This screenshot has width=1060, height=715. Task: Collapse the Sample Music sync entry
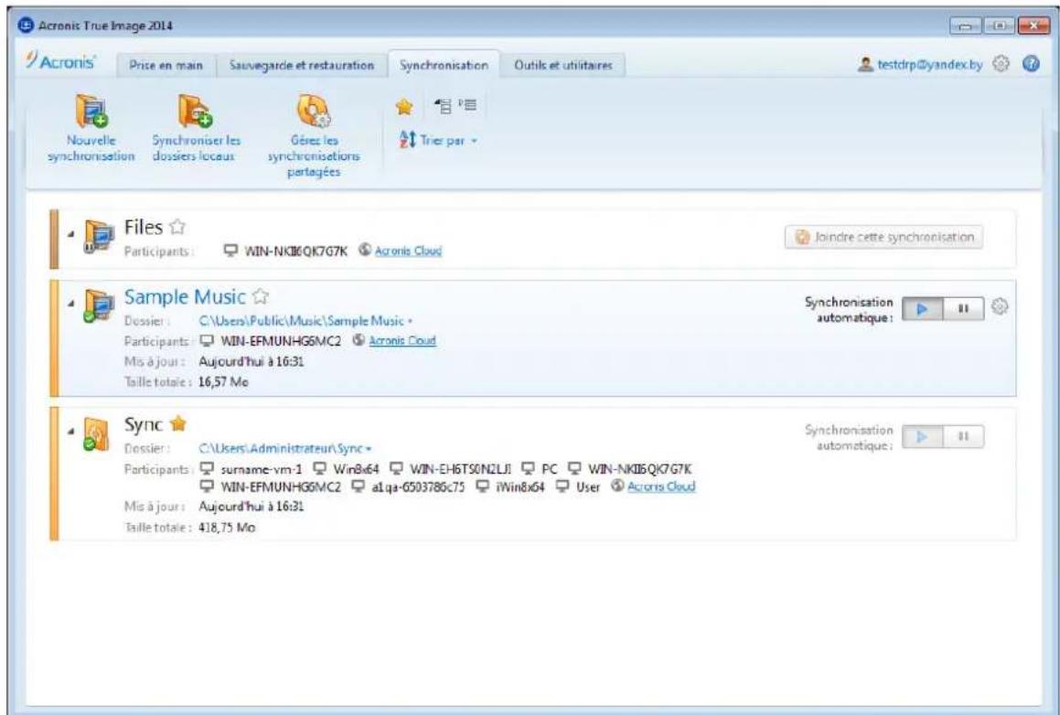[71, 304]
